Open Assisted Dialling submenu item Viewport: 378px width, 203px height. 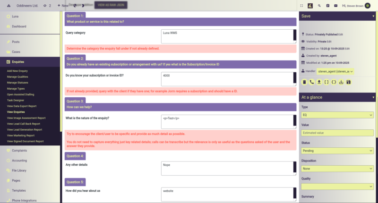(20, 94)
